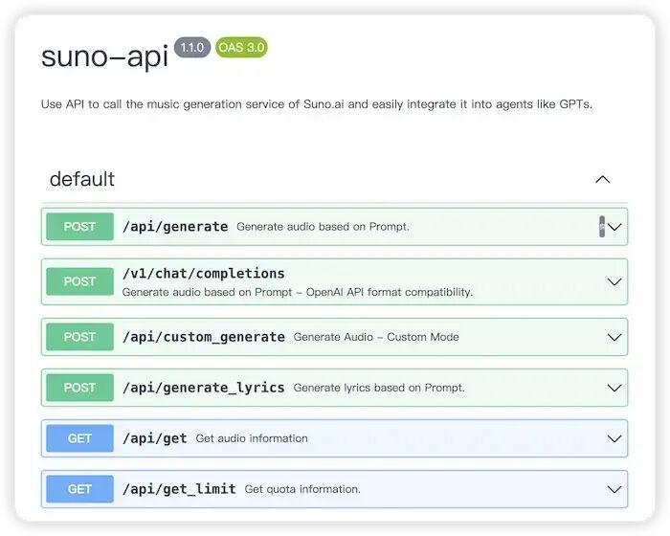Viewport: 670px width, 536px height.
Task: Click the 1.1.0 version badge
Action: [x=192, y=48]
